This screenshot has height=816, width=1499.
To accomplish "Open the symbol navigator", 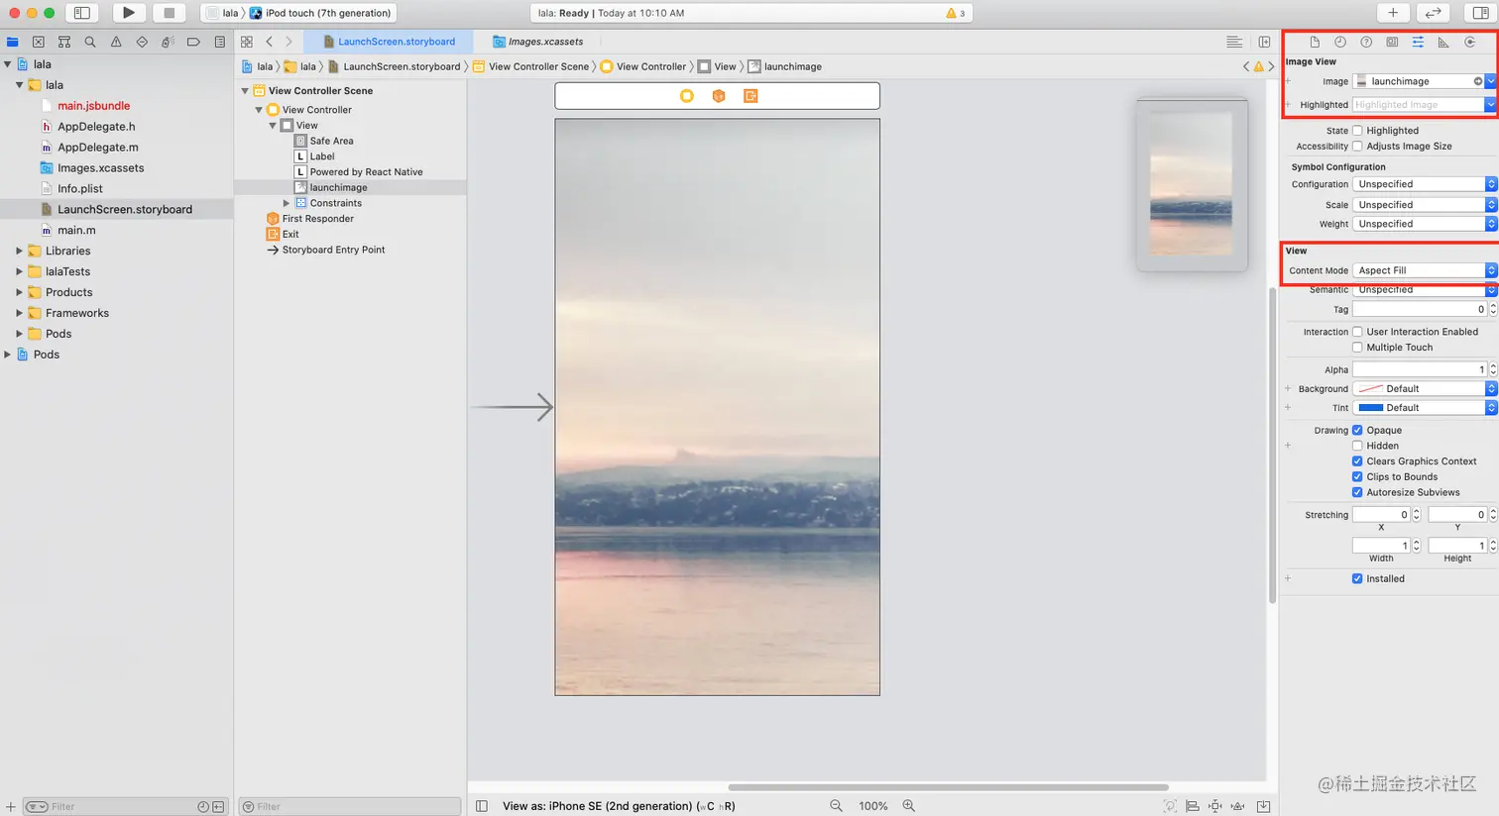I will (x=64, y=42).
